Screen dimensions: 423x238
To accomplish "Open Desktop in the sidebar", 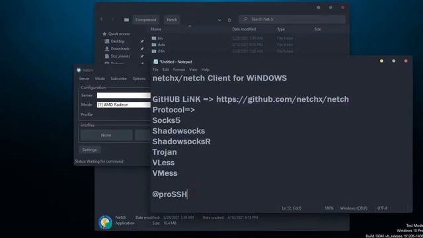I will [x=118, y=41].
